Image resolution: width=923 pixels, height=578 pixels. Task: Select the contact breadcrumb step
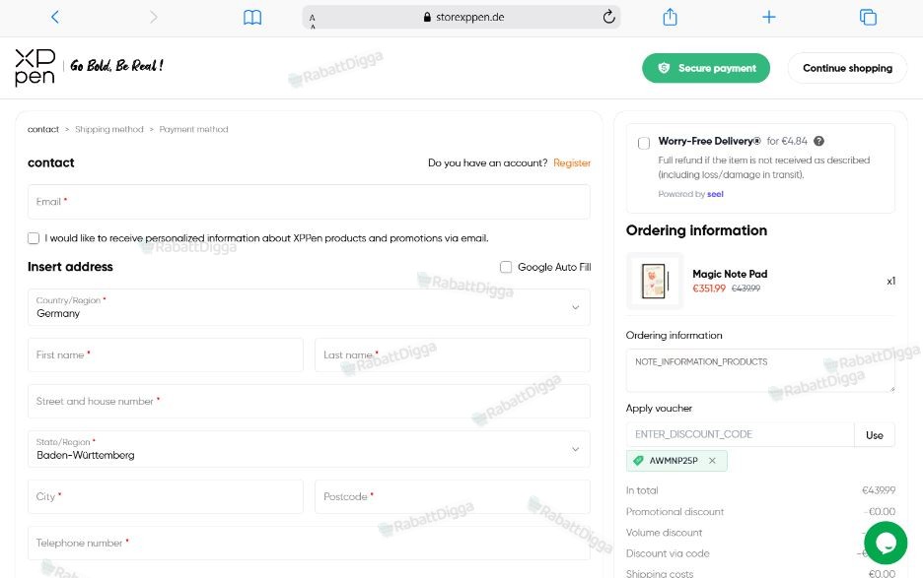coord(43,129)
